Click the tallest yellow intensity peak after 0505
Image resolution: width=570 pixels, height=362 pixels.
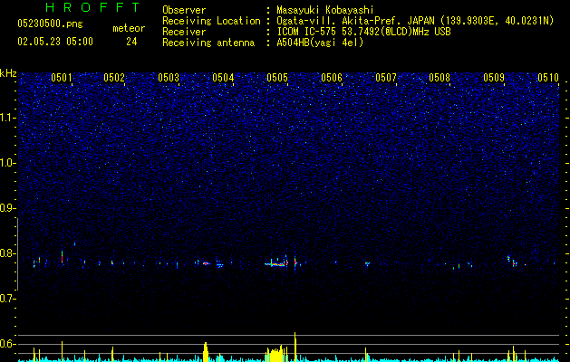295,347
